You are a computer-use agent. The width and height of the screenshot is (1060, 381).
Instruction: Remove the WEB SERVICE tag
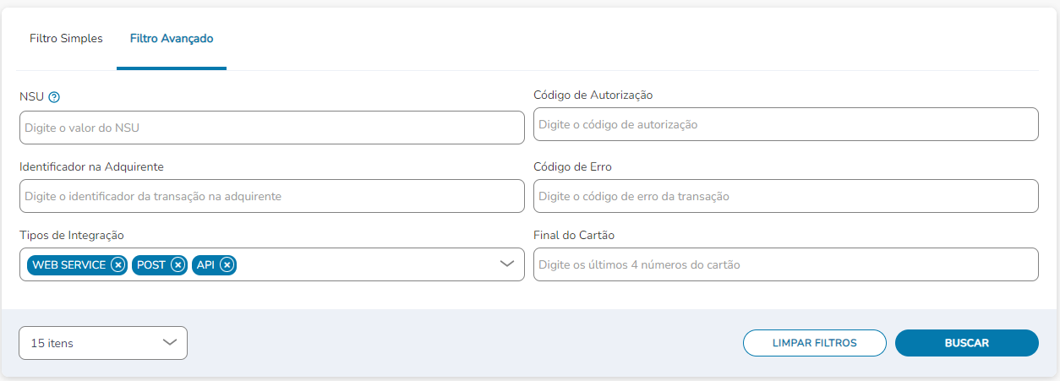(118, 264)
